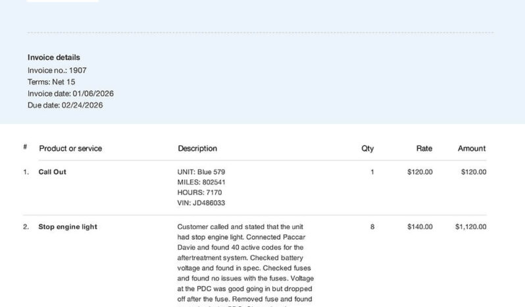Click the "MILES: 802541" description line
The image size is (525, 307).
[x=201, y=182]
